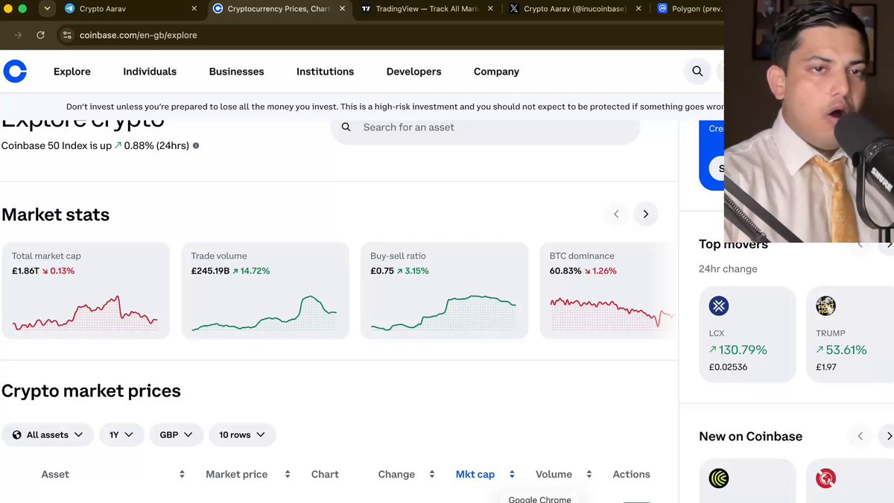Open the Company navigation menu
The height and width of the screenshot is (503, 894).
tap(496, 72)
